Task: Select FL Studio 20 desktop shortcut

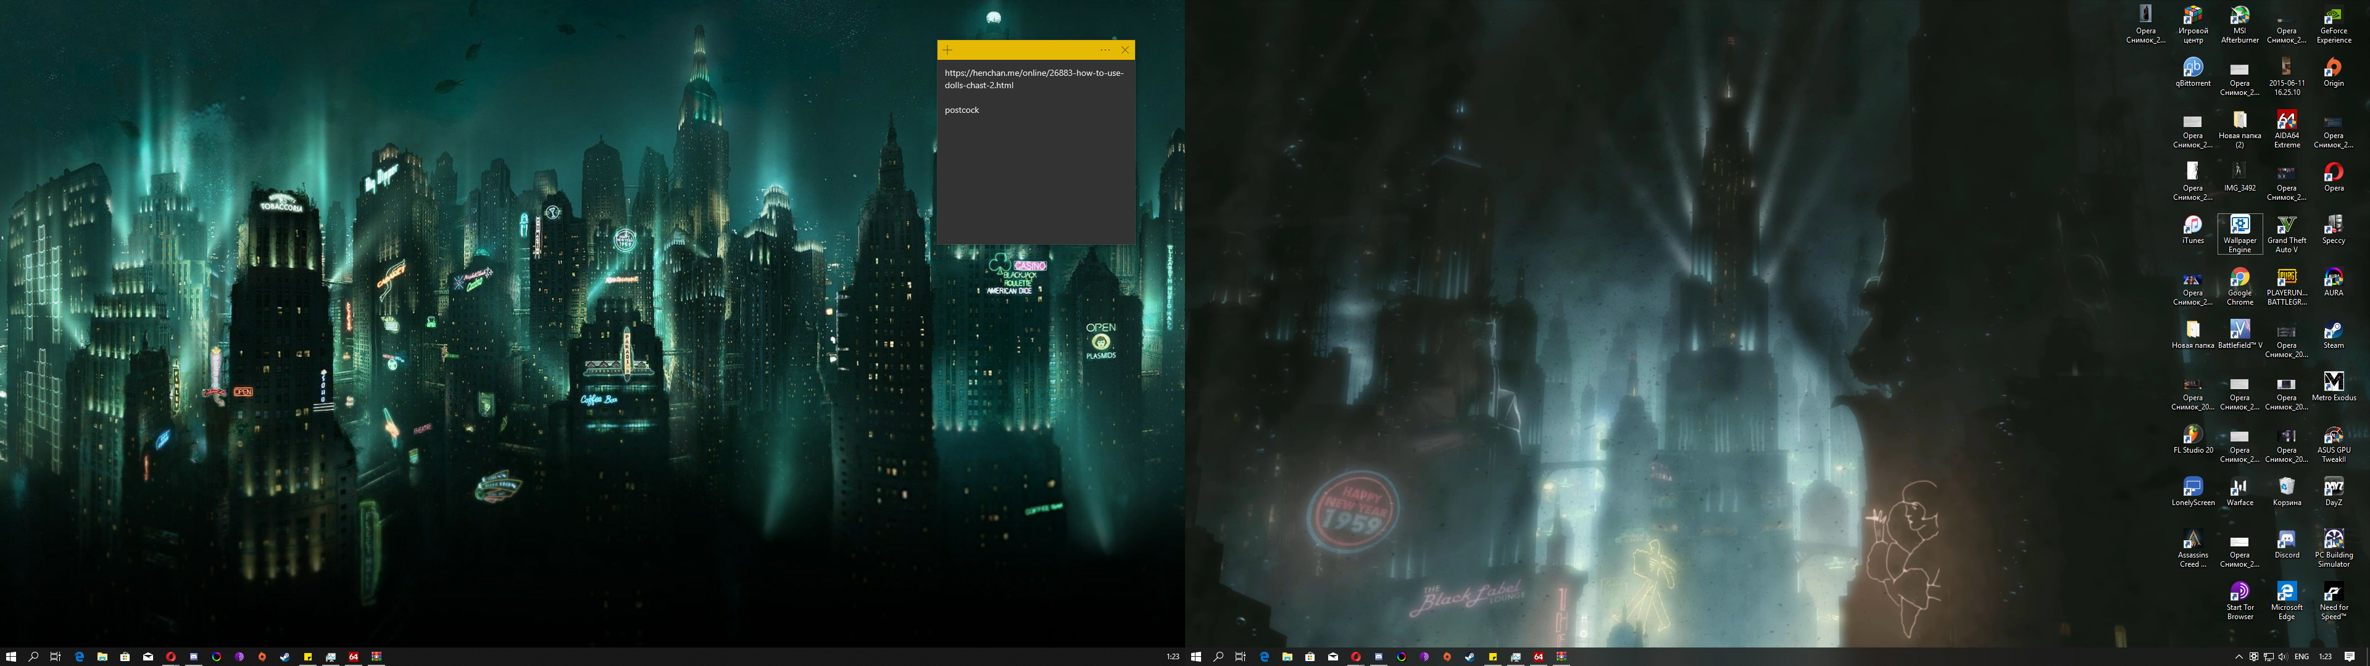Action: (2193, 440)
